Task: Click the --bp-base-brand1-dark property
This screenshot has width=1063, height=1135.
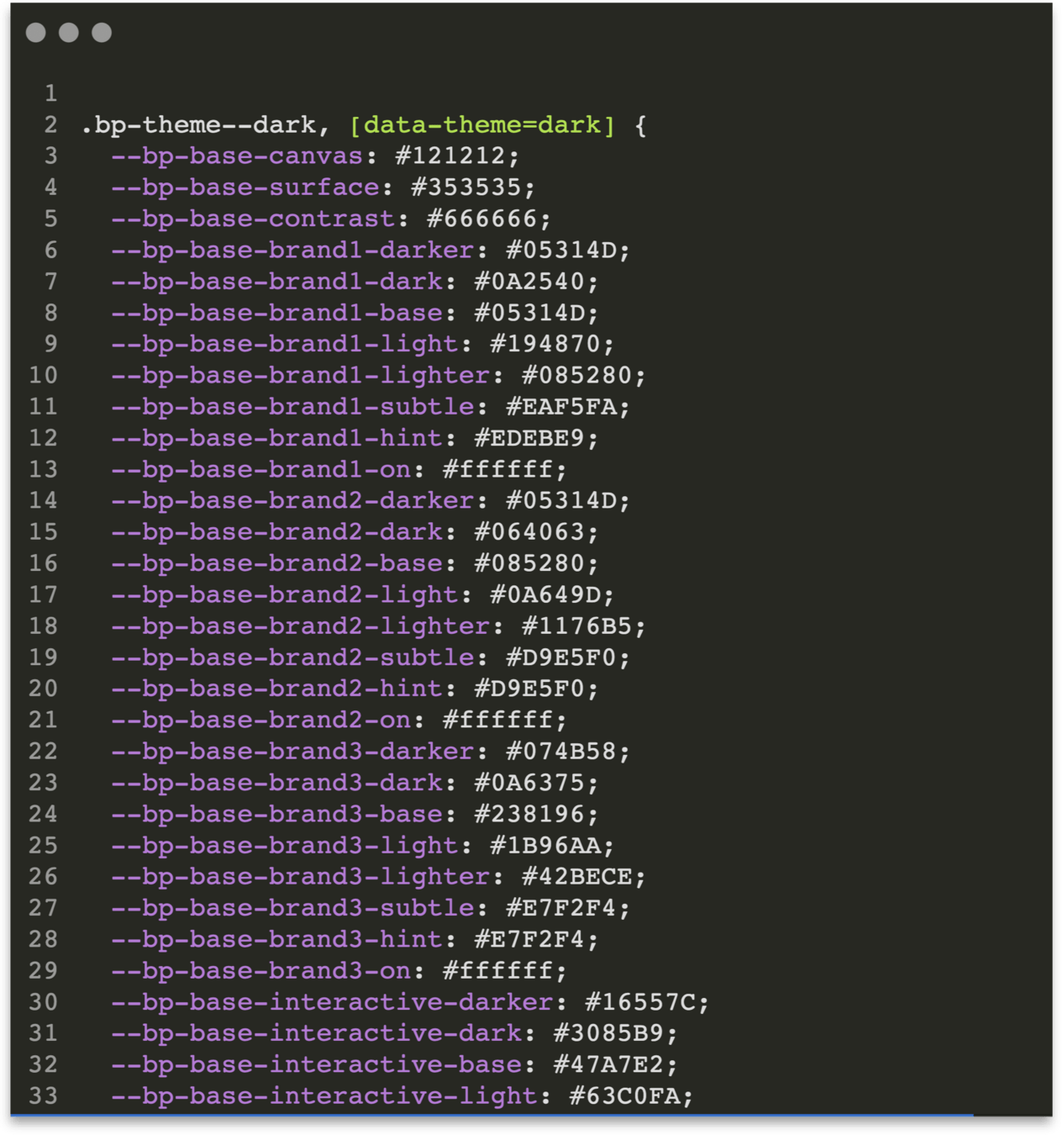Action: pyautogui.click(x=276, y=282)
